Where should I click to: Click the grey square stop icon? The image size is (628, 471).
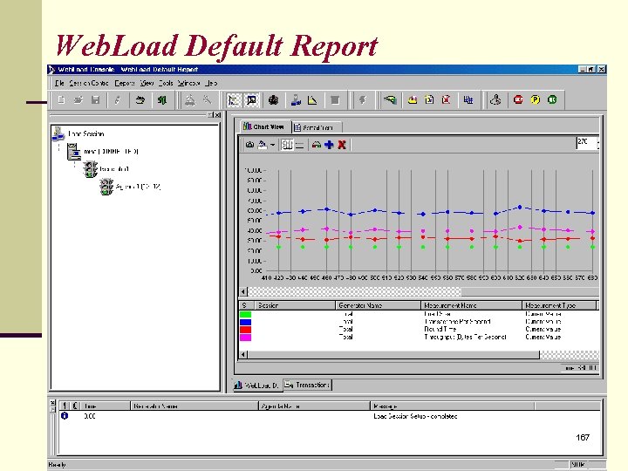click(x=335, y=99)
